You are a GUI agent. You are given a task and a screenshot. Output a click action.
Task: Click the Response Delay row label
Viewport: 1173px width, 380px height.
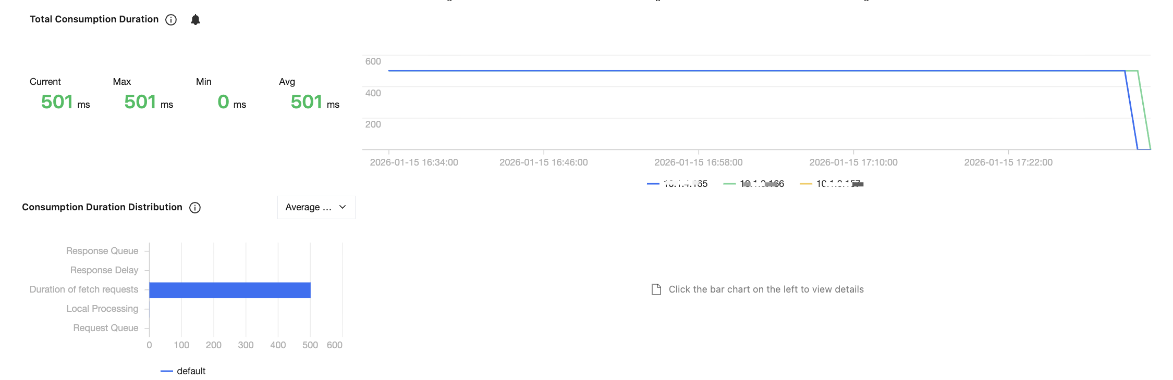pos(104,270)
